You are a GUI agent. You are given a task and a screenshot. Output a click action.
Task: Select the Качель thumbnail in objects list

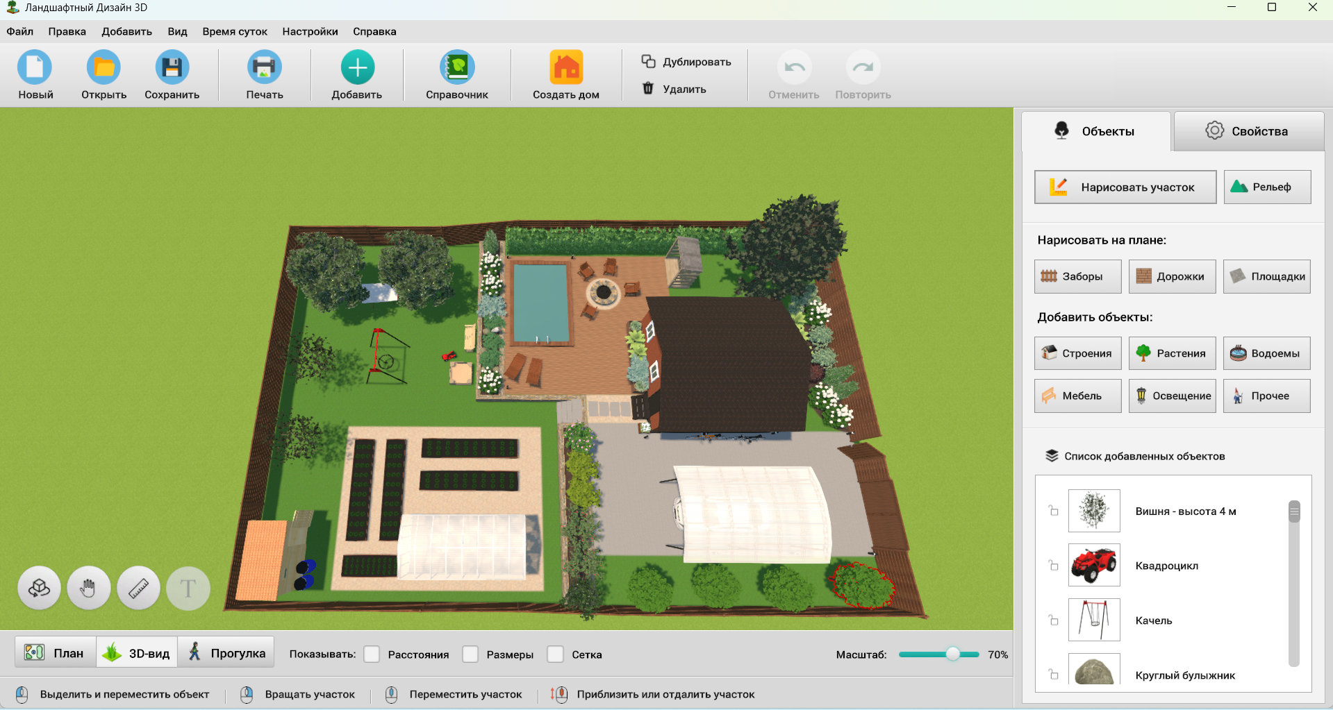click(x=1094, y=620)
